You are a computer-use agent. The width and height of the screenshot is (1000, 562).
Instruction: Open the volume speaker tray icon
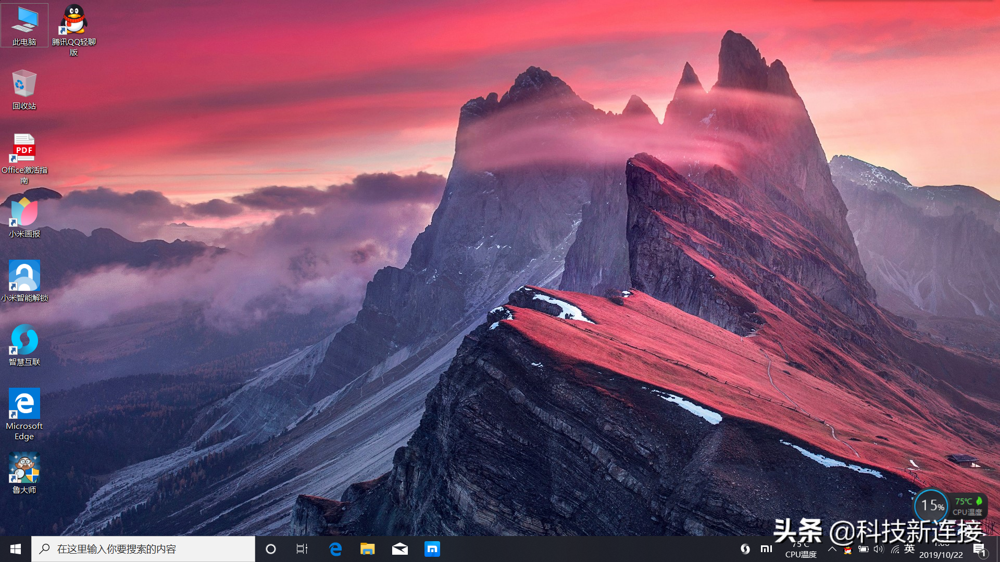click(879, 549)
